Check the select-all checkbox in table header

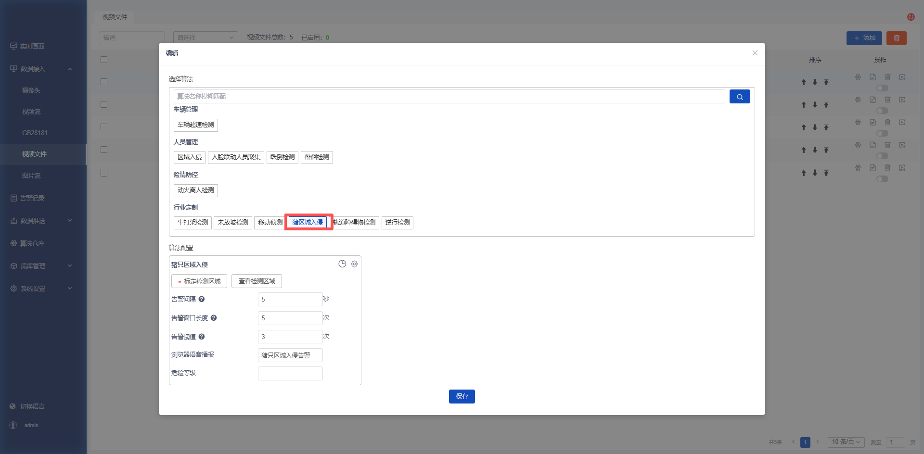click(x=104, y=60)
